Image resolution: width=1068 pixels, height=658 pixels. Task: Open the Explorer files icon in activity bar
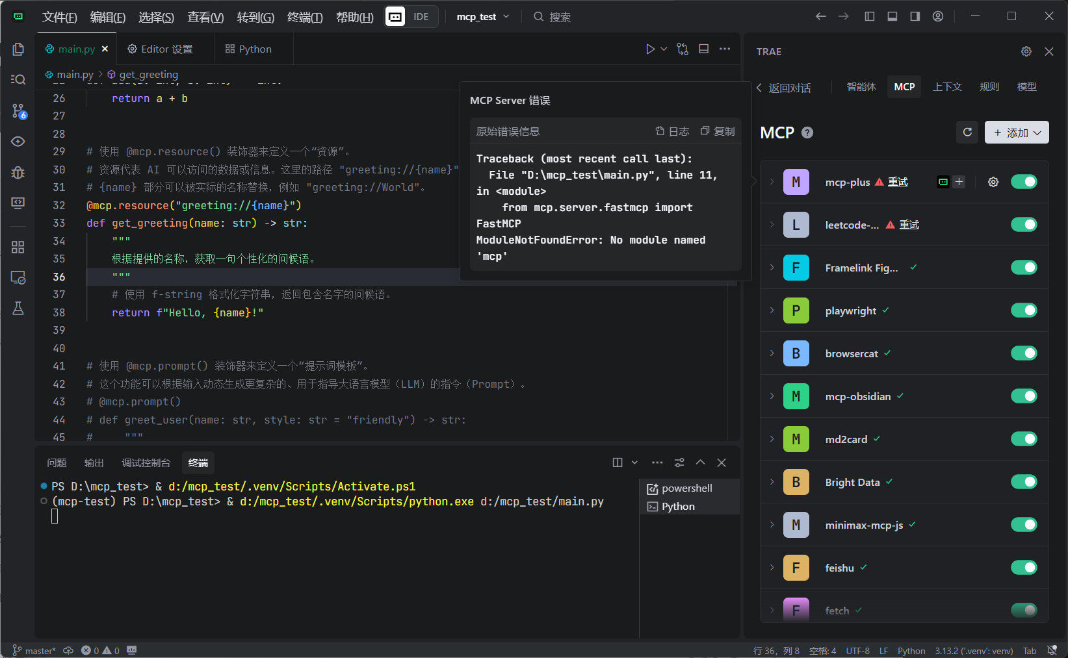[18, 49]
